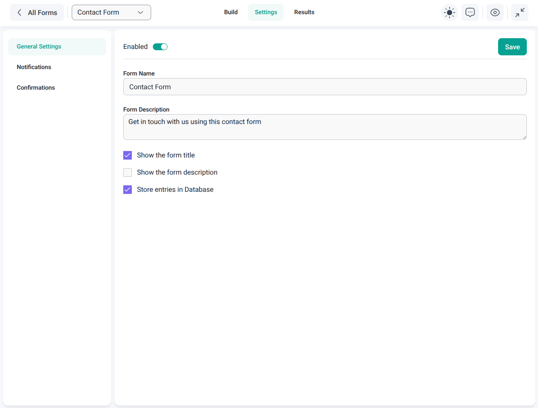
Task: Uncheck Show the form title
Action: (128, 155)
